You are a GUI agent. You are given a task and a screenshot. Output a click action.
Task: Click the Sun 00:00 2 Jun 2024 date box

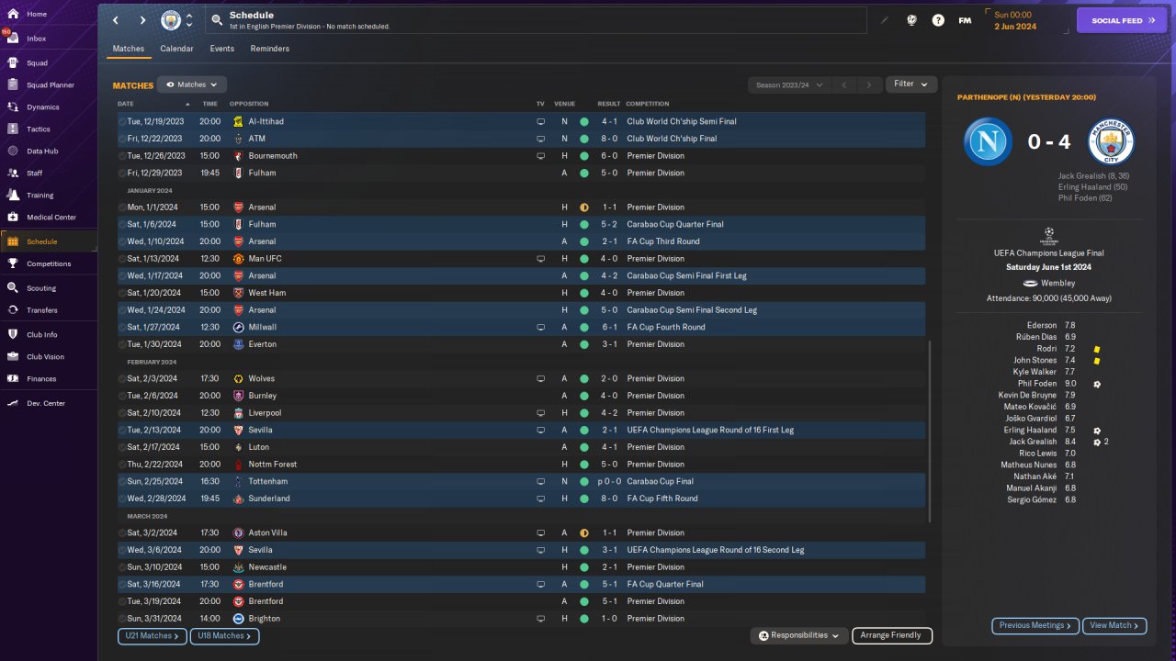1026,20
